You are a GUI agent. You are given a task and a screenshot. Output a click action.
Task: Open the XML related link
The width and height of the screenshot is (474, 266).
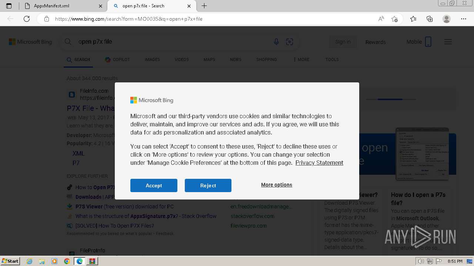(x=79, y=153)
